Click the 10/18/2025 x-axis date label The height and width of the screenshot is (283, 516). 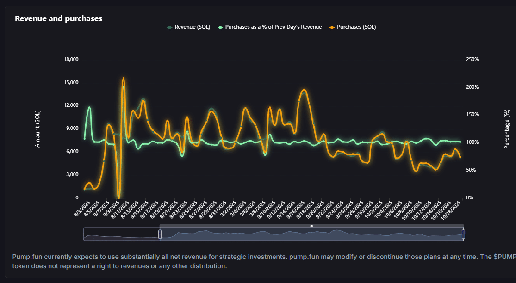click(452, 209)
